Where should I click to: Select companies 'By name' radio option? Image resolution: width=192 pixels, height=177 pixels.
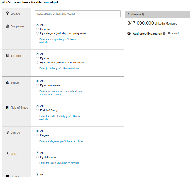click(38, 29)
